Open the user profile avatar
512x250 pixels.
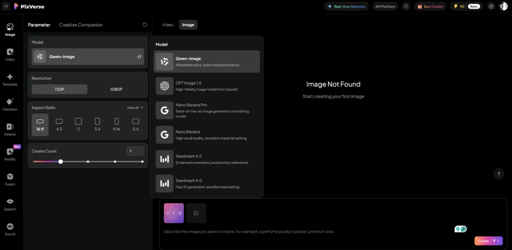point(503,6)
